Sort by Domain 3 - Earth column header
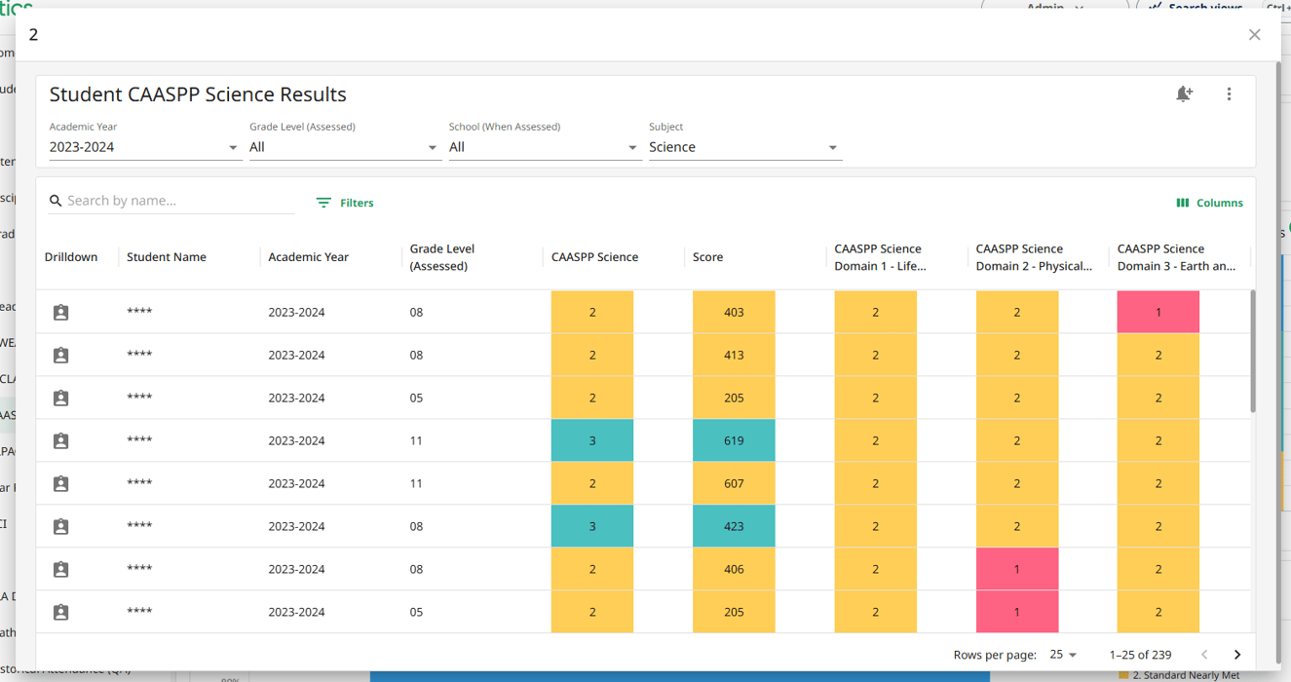 [1176, 257]
